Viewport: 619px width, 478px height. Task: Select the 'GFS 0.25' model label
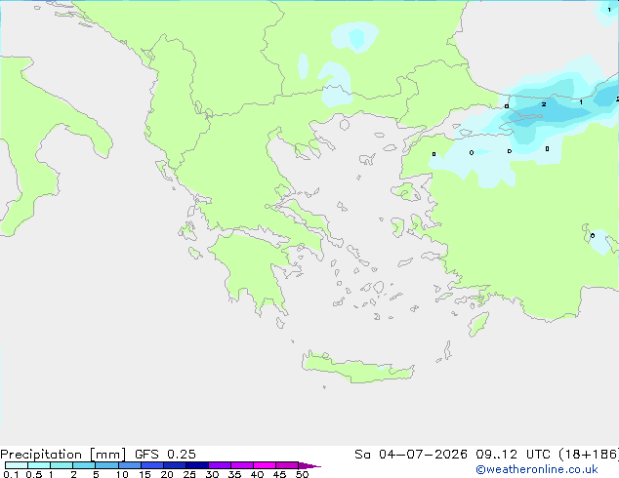[165, 455]
